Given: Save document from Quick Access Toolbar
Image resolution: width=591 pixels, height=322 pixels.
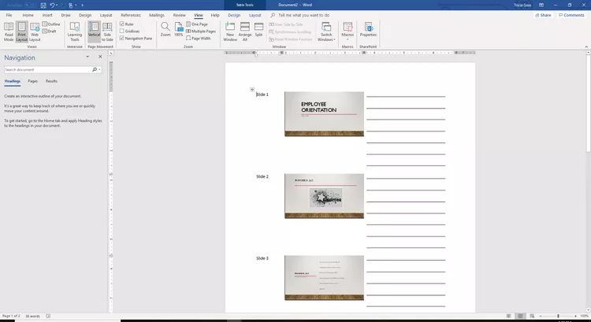Looking at the screenshot, I should (43, 5).
